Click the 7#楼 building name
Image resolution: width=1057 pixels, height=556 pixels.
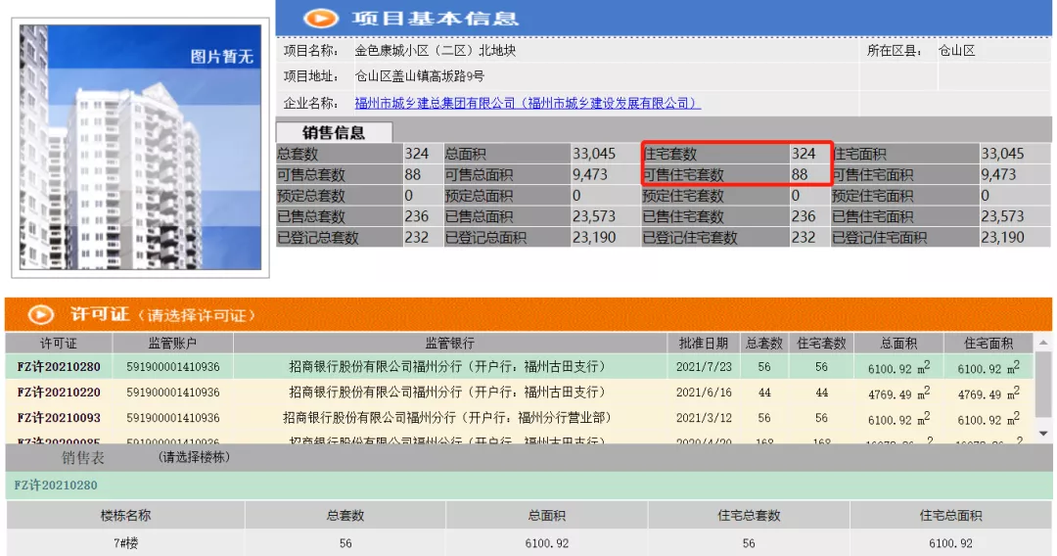pyautogui.click(x=125, y=543)
